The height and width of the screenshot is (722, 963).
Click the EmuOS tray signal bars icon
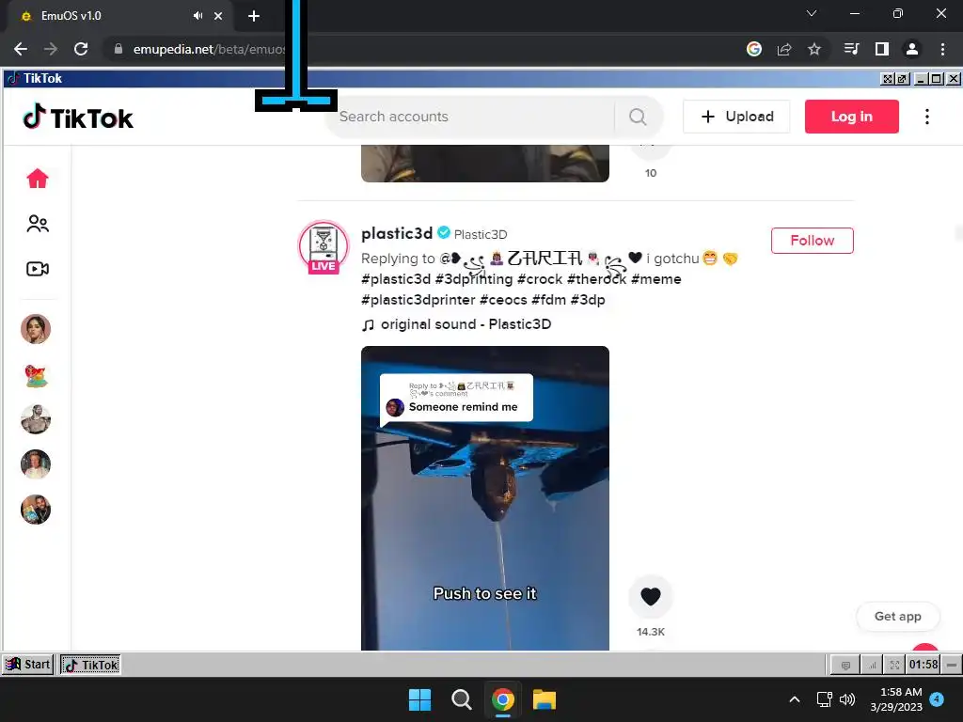871,665
